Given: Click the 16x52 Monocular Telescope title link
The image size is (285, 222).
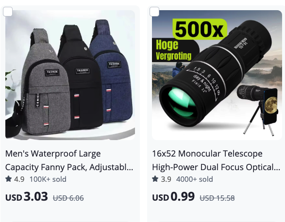Looking at the screenshot, I should (x=216, y=160).
